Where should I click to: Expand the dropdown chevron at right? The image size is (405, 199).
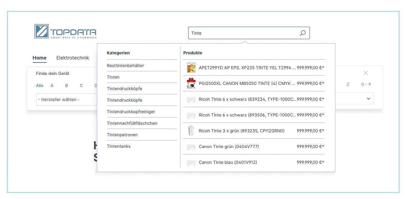pyautogui.click(x=368, y=99)
